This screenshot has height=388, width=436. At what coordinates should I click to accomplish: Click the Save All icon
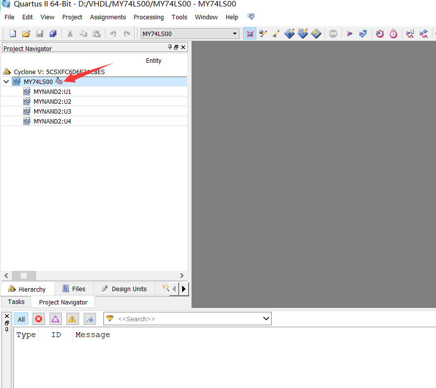[x=53, y=34]
